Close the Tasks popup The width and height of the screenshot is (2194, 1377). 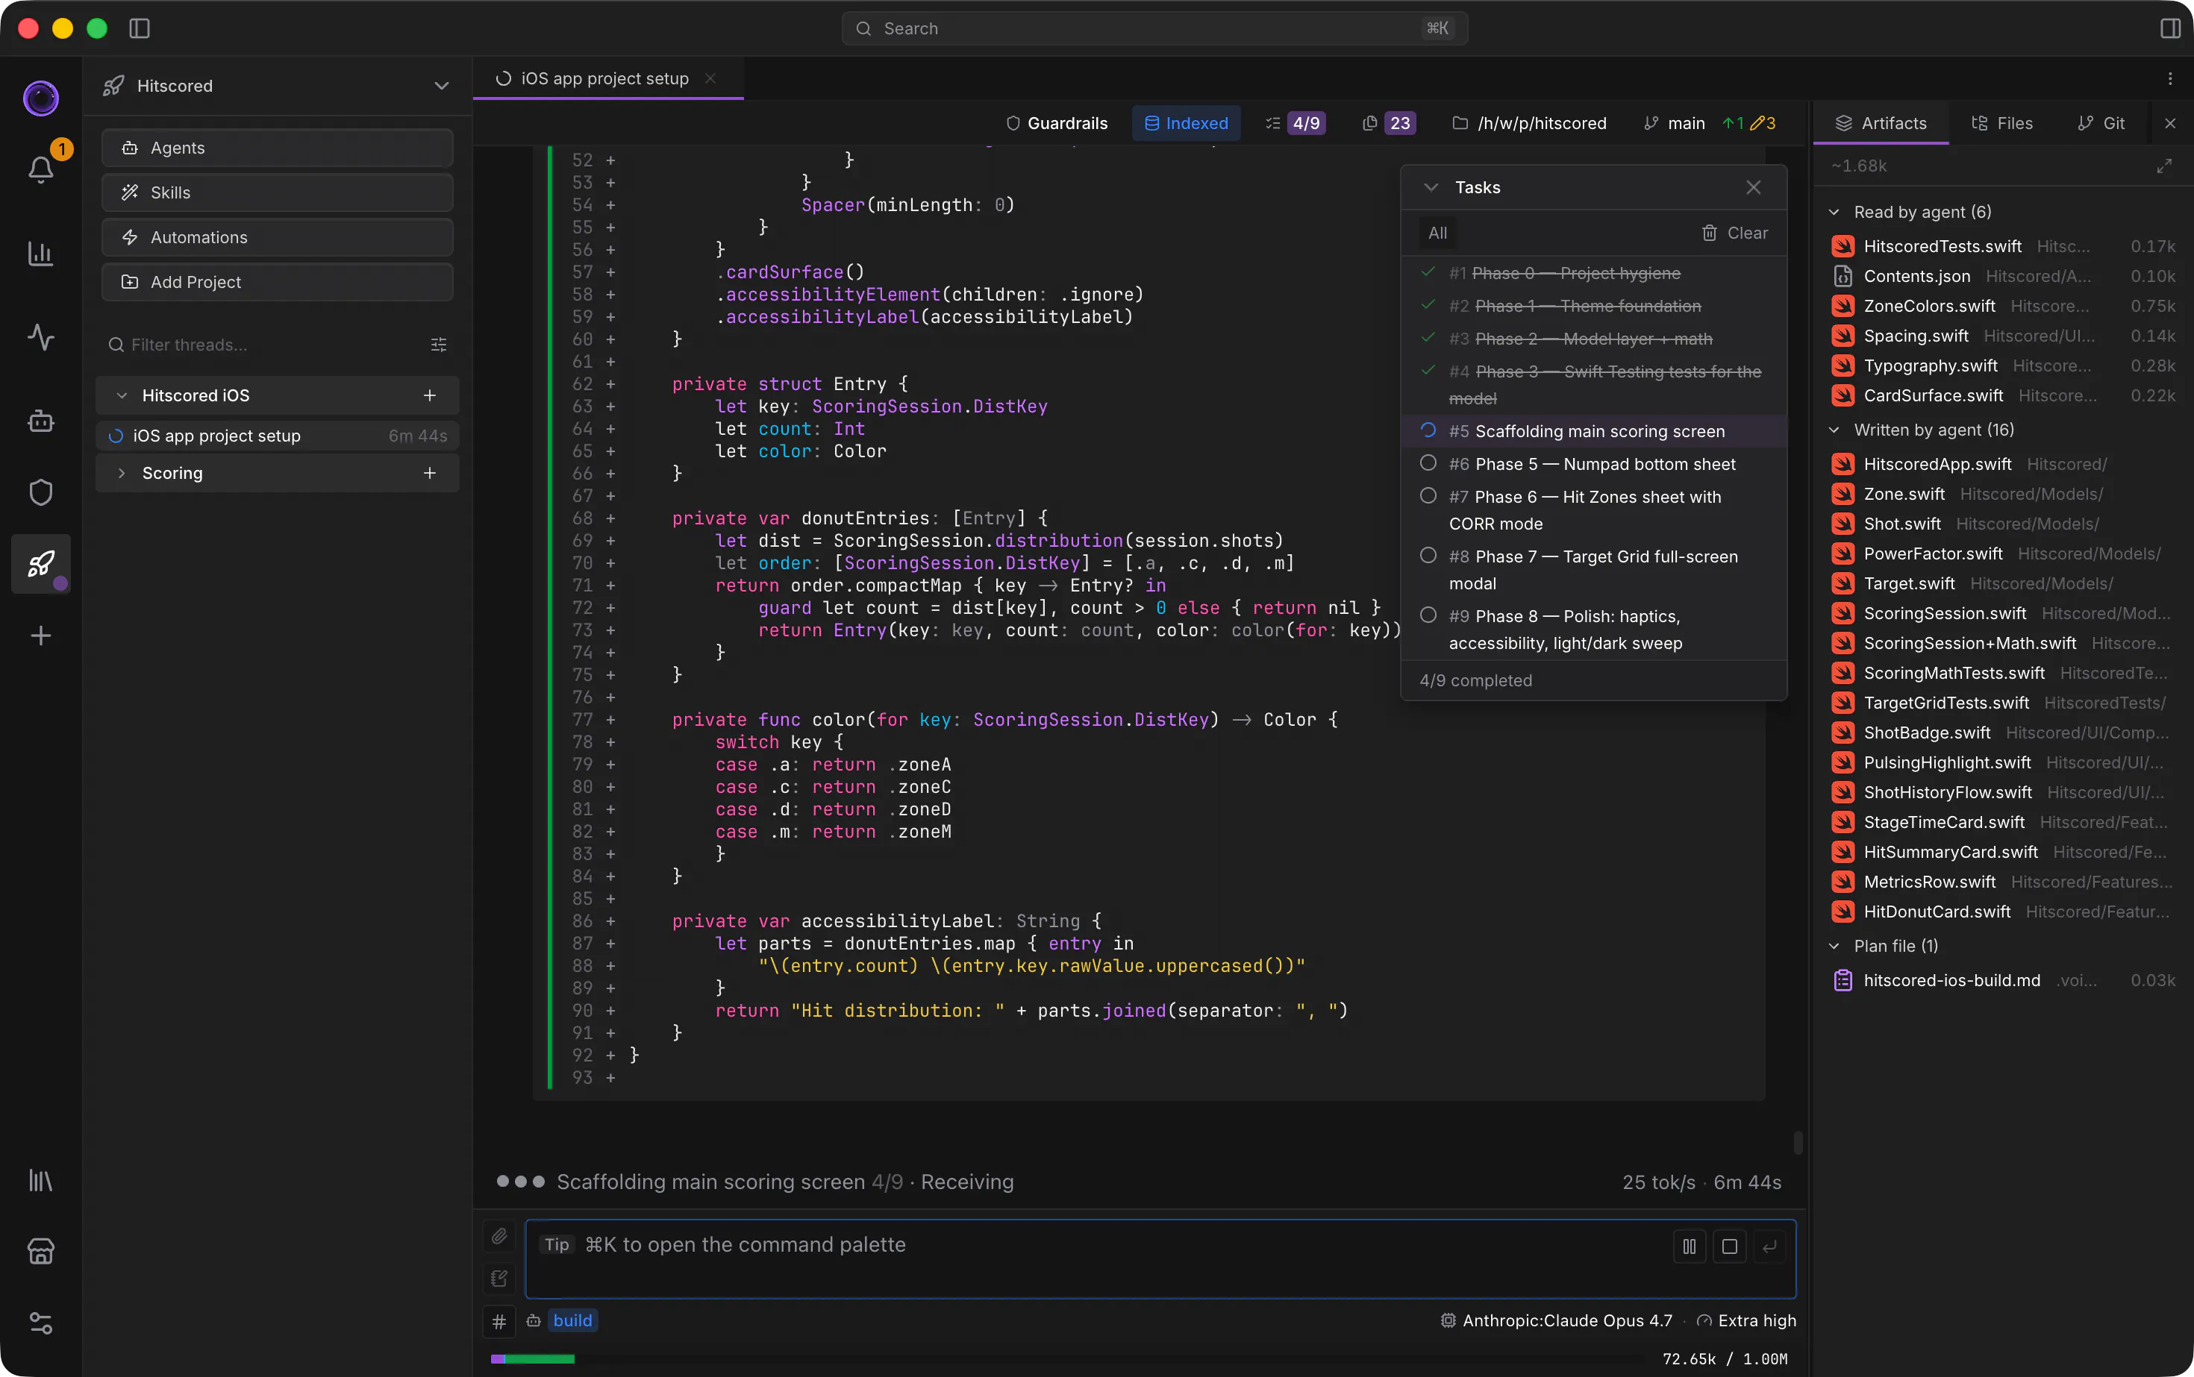(1754, 186)
